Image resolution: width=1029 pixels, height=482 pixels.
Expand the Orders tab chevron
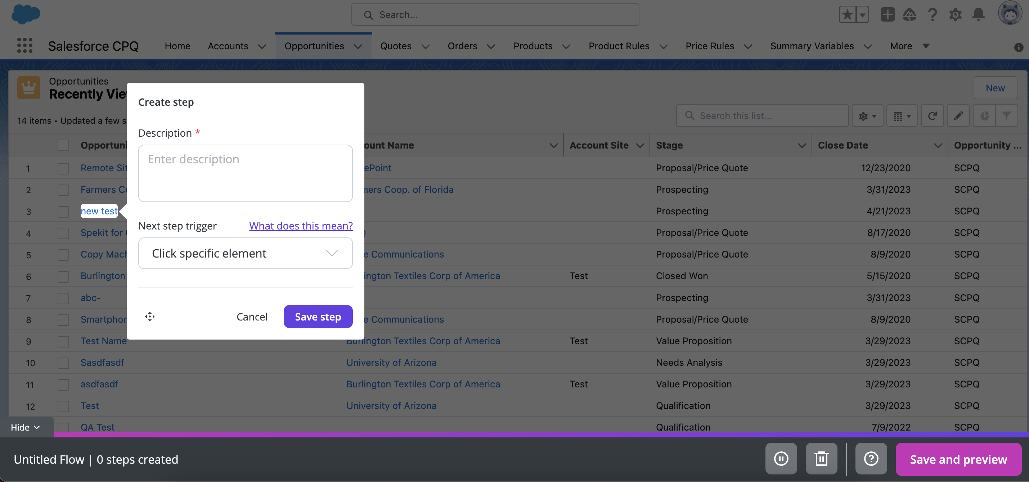click(x=491, y=47)
